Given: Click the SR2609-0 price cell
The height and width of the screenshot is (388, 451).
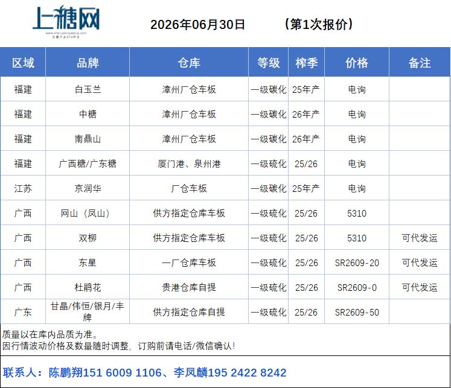Looking at the screenshot, I should 357,287.
